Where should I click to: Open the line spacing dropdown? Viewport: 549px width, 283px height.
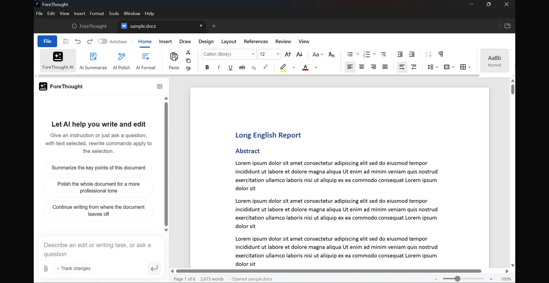[x=433, y=67]
